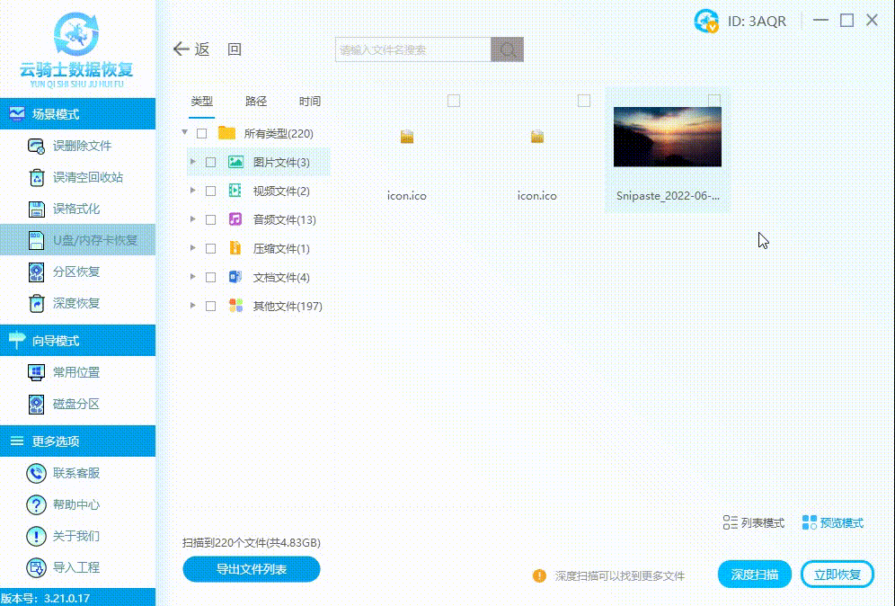895x606 pixels.
Task: Switch to the 类型 tab
Action: 201,102
